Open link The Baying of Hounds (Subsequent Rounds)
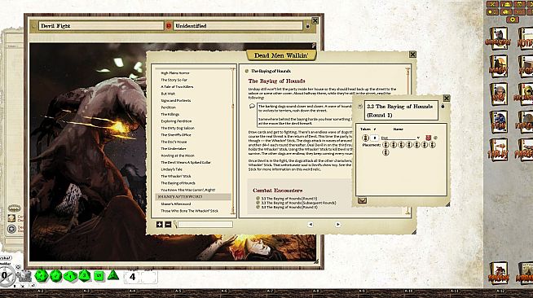The height and width of the screenshot is (298, 533). coord(298,203)
